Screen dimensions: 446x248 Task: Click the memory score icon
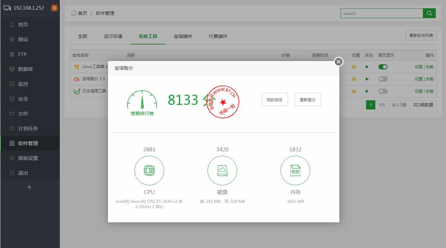click(295, 170)
